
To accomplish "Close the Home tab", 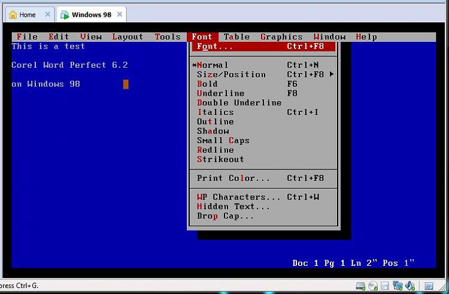I will point(47,14).
